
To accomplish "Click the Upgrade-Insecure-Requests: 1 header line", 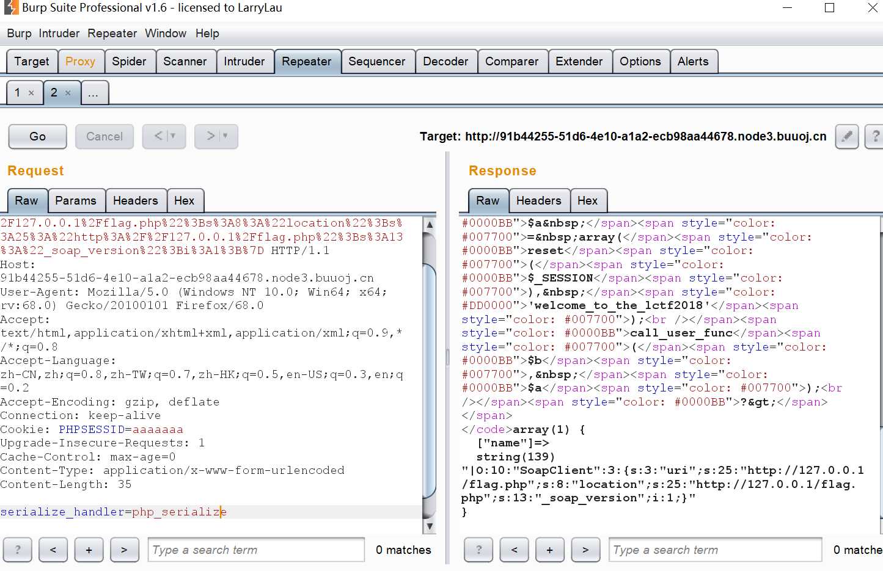I will pos(103,443).
